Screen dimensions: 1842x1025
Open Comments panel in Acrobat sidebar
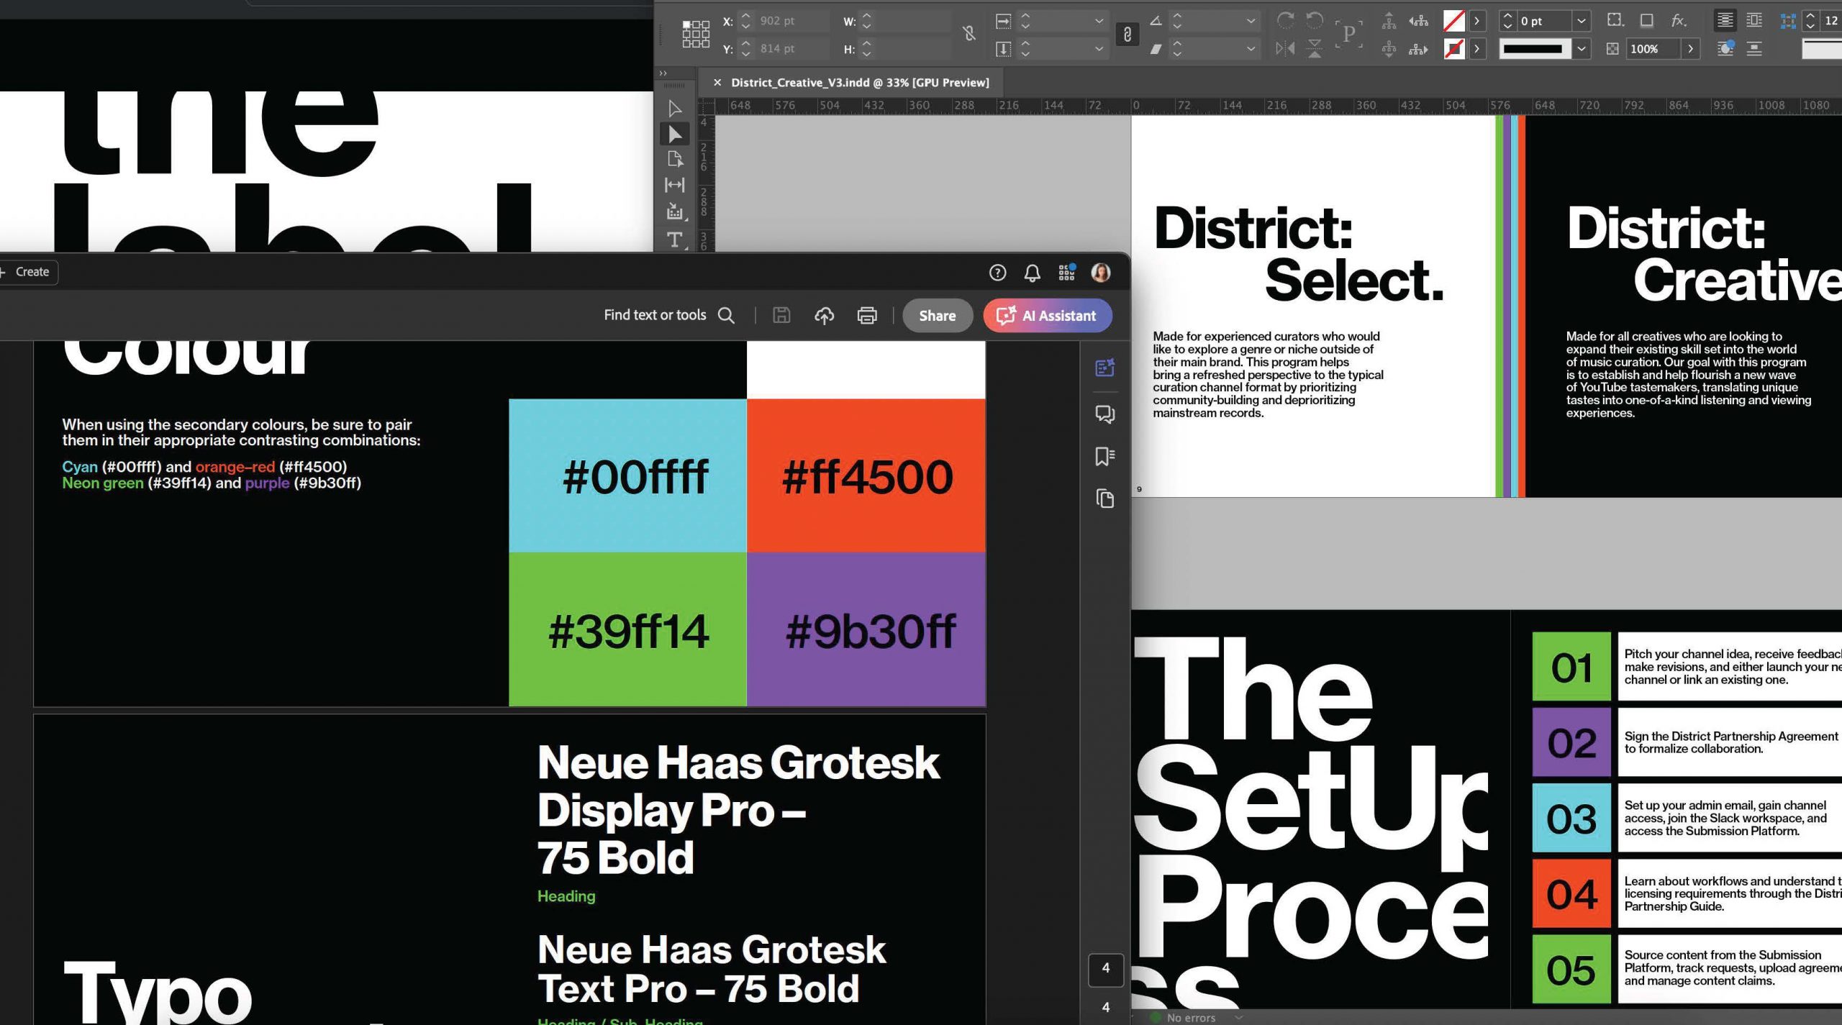(1105, 414)
